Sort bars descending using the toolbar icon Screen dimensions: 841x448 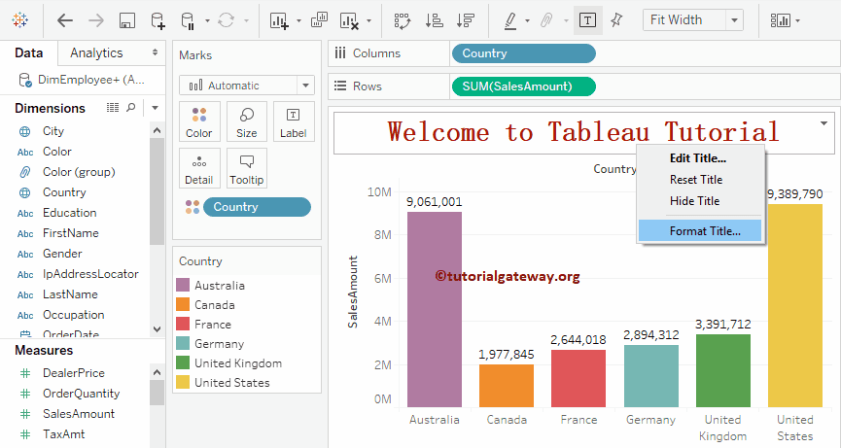pyautogui.click(x=466, y=20)
